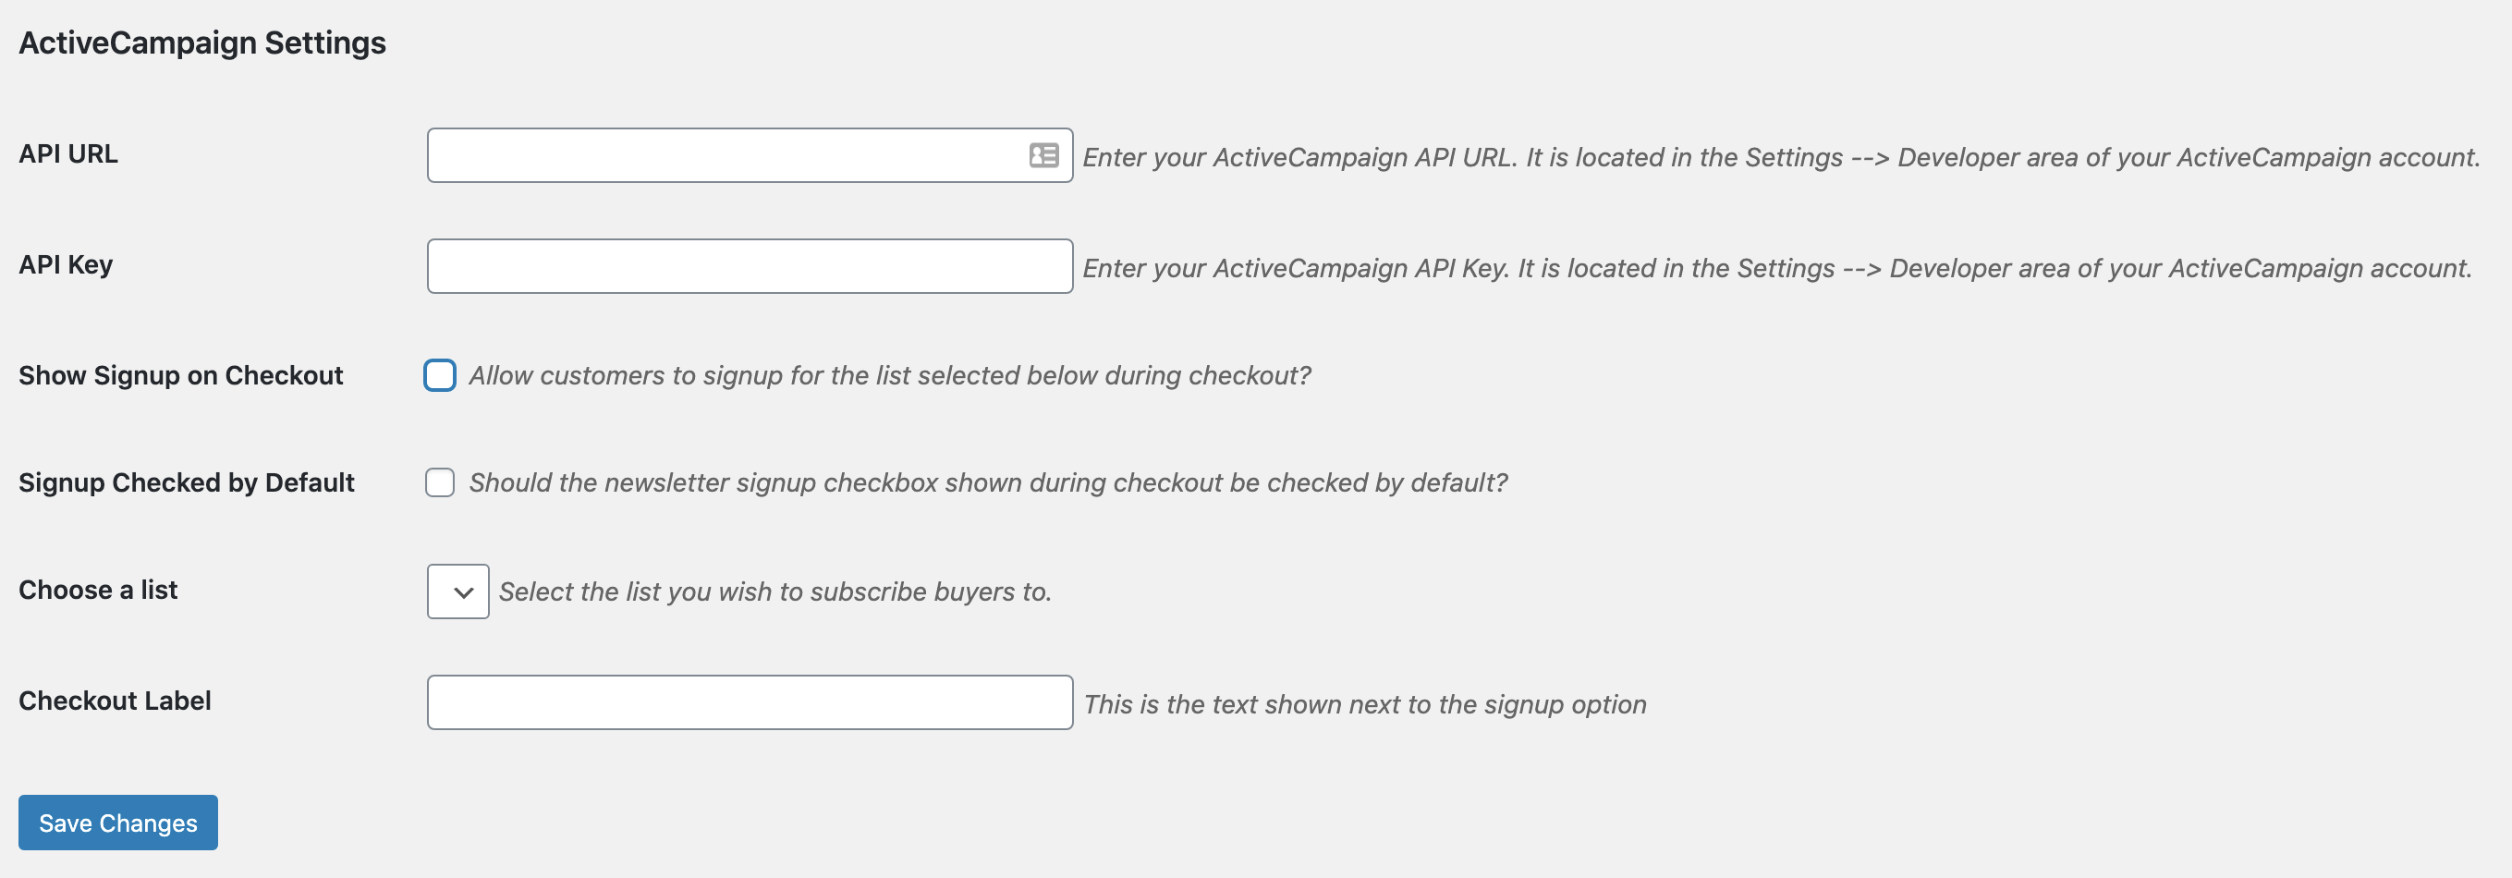
Task: Click the Choose a list label
Action: 98,591
